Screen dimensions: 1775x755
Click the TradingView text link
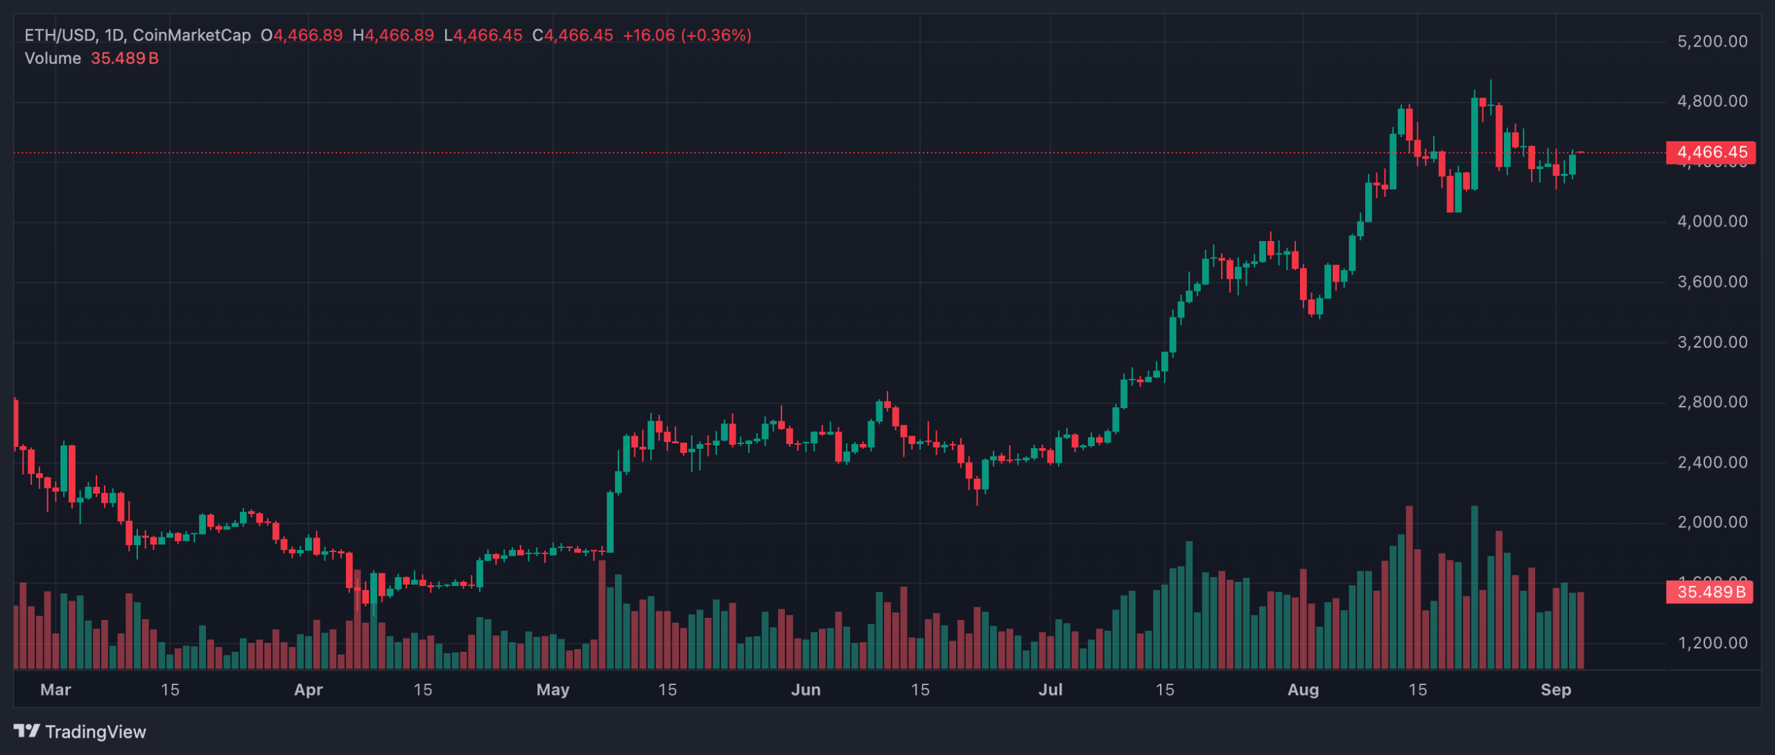pos(95,731)
